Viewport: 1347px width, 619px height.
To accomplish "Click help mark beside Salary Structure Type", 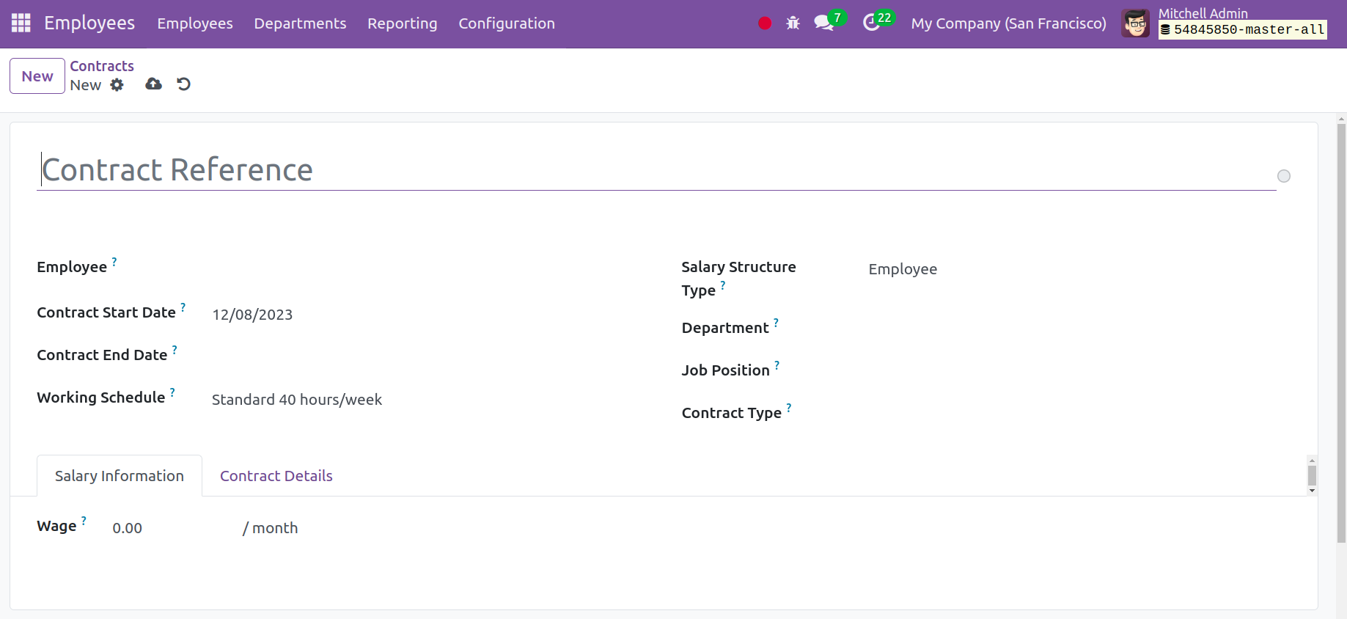I will click(x=723, y=285).
